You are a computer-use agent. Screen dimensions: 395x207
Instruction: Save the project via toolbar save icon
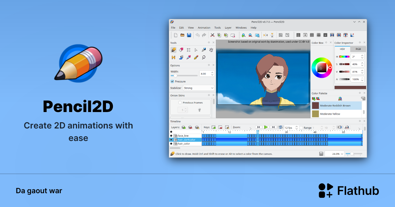click(189, 35)
